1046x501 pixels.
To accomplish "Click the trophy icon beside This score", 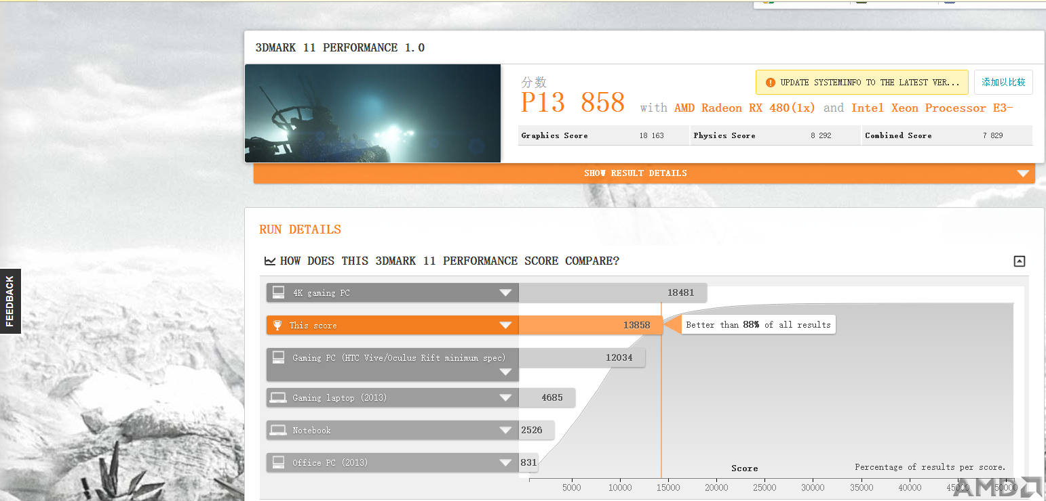I will [277, 325].
